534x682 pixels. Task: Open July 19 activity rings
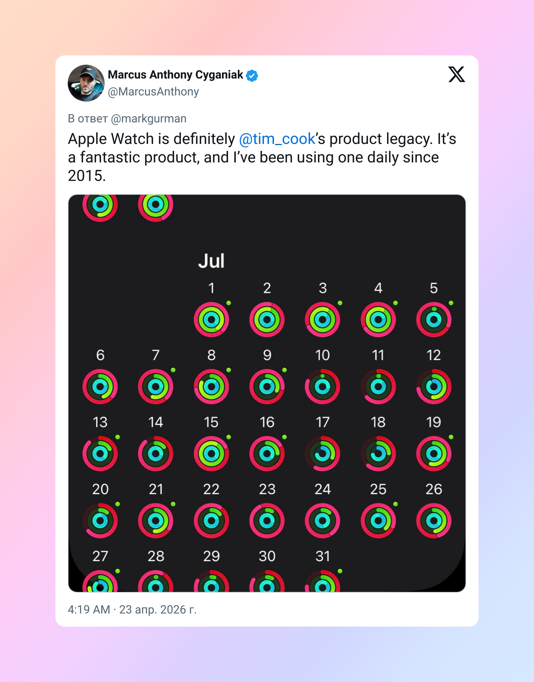(x=434, y=453)
